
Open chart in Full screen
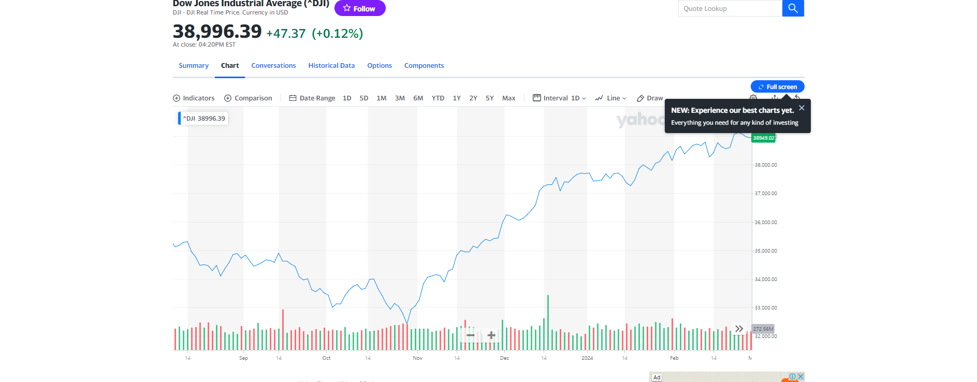coord(778,86)
